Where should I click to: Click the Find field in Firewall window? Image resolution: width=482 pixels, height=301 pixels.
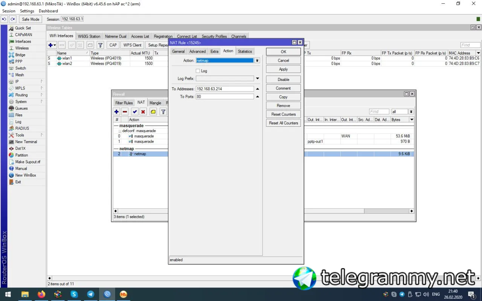pyautogui.click(x=379, y=112)
